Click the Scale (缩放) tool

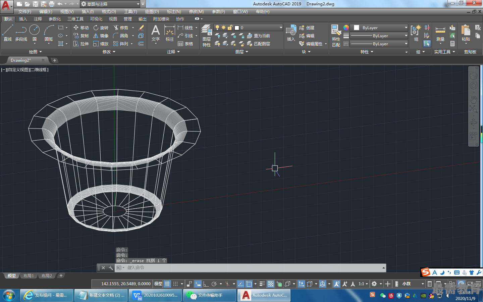click(101, 44)
